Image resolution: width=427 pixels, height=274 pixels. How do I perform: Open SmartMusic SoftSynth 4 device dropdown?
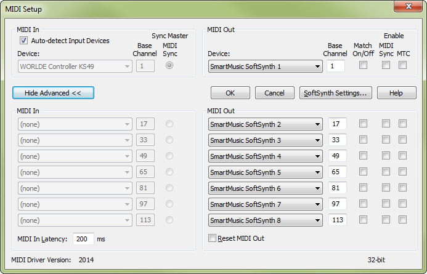coord(265,156)
